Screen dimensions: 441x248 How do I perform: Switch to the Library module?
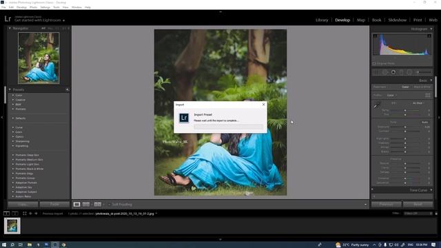(x=322, y=20)
